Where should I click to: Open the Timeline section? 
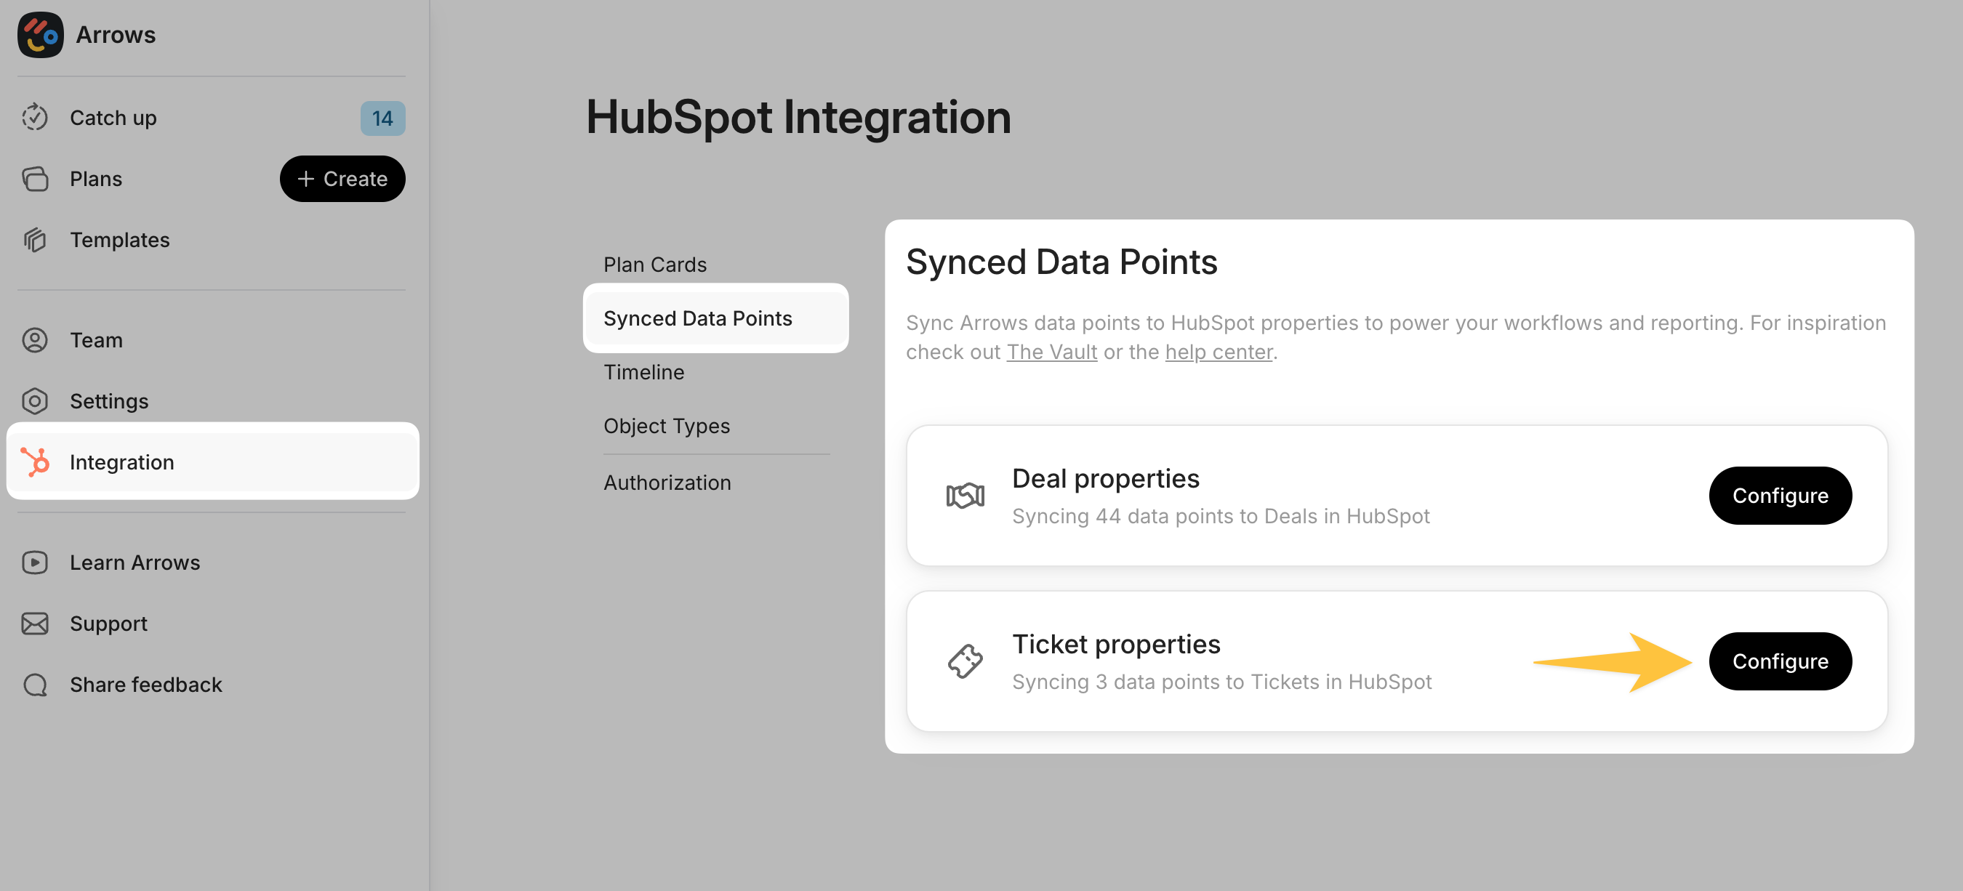coord(643,372)
